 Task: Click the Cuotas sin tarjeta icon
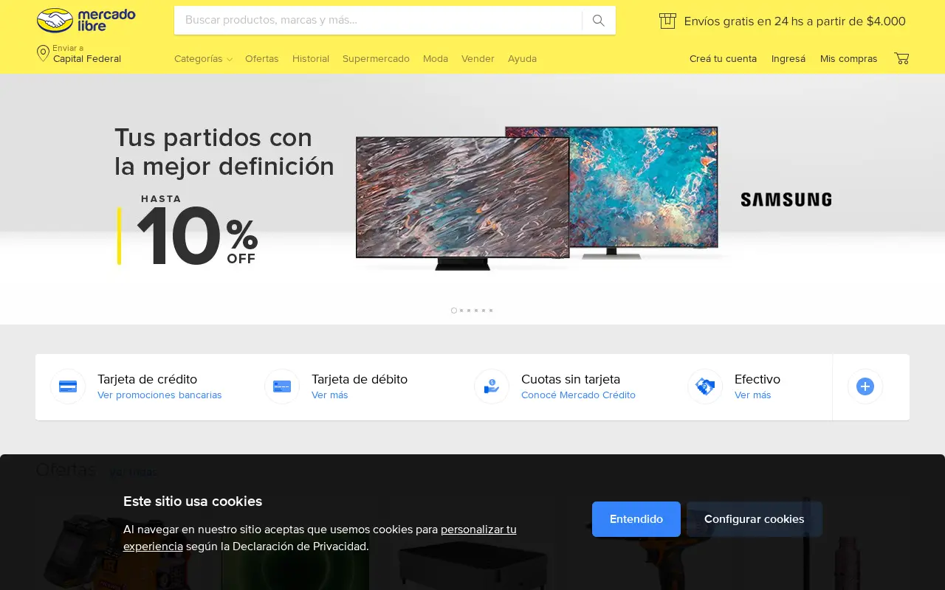pyautogui.click(x=492, y=386)
